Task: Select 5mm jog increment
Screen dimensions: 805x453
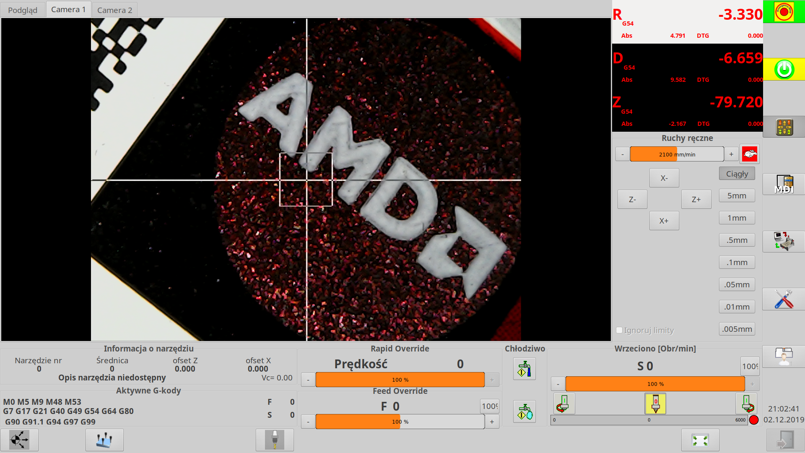Action: pos(737,196)
